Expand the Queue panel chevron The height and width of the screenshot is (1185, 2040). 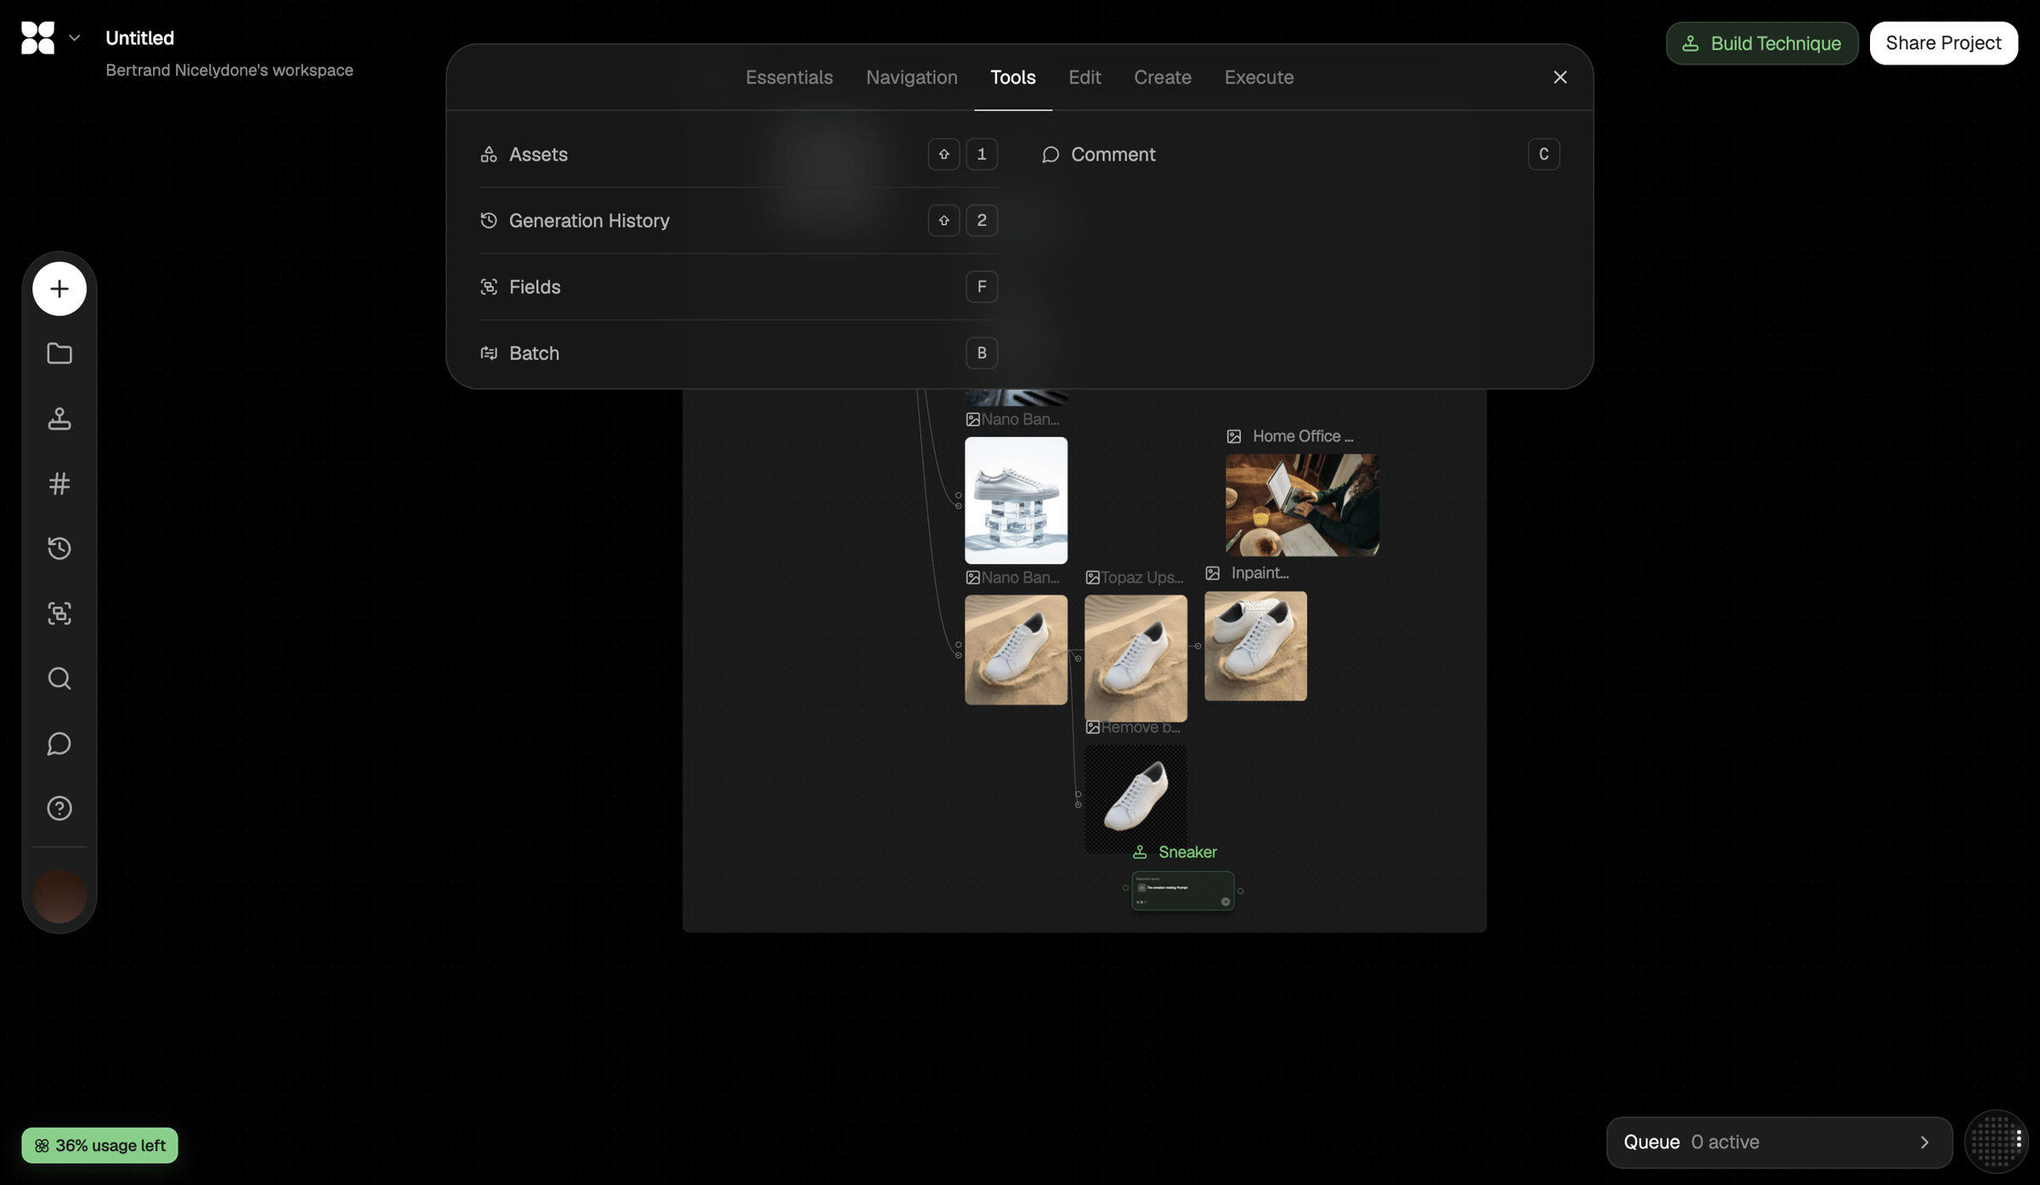(1924, 1143)
